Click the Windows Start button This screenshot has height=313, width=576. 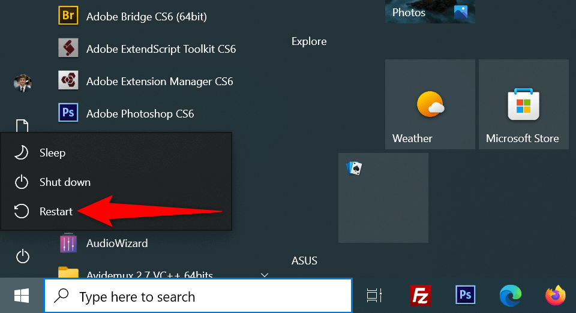pos(22,295)
